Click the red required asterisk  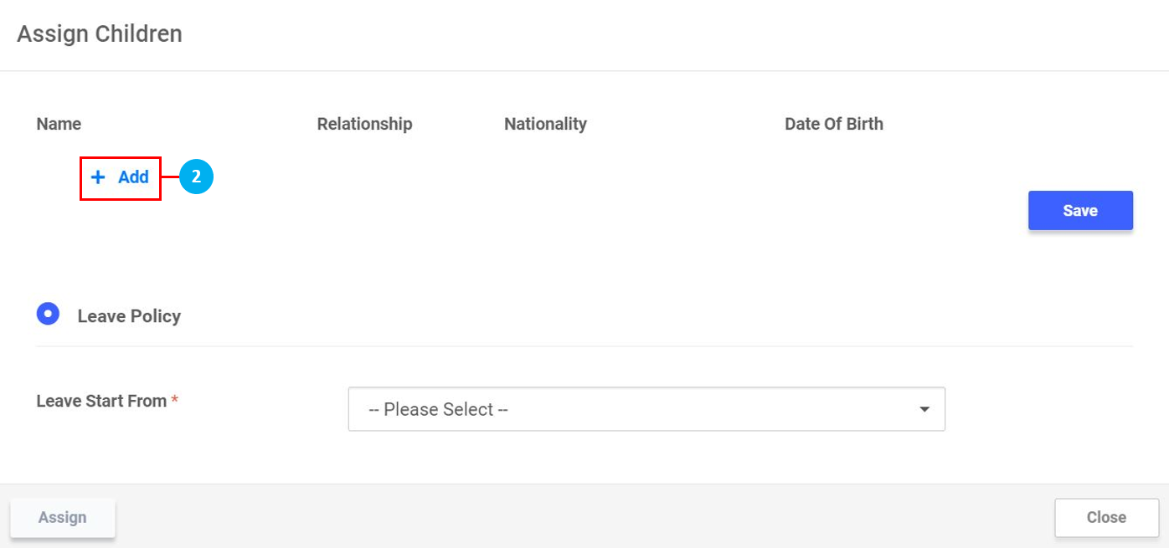coord(175,402)
